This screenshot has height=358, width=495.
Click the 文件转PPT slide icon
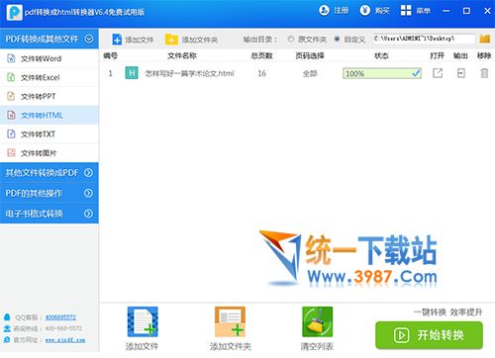click(11, 96)
